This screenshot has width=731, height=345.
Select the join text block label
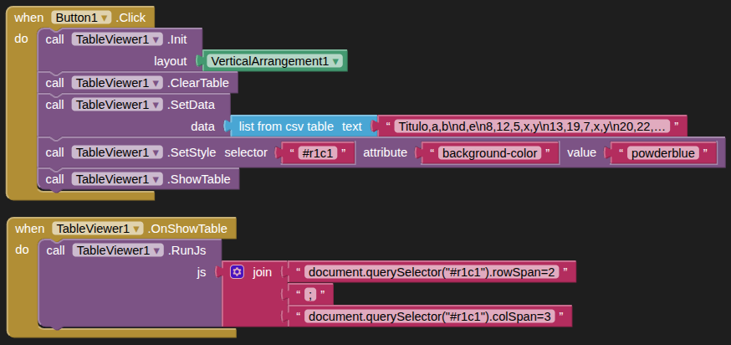tap(262, 272)
